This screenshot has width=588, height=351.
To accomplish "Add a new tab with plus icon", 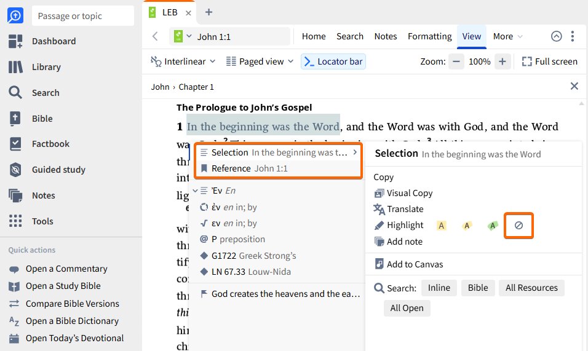I will pyautogui.click(x=209, y=12).
